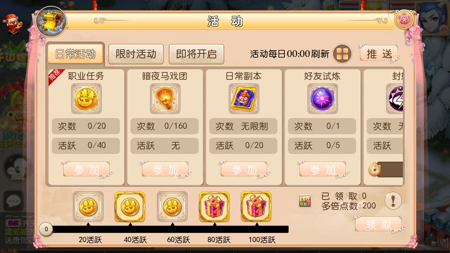
Task: Switch to the 限时活动 tab
Action: point(136,54)
